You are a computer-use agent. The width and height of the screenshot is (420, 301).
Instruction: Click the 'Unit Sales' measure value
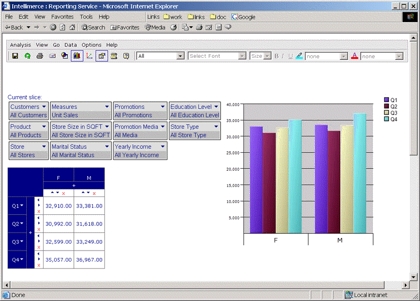point(65,115)
